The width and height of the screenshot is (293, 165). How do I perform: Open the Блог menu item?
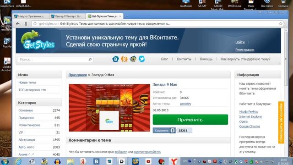(x=164, y=59)
